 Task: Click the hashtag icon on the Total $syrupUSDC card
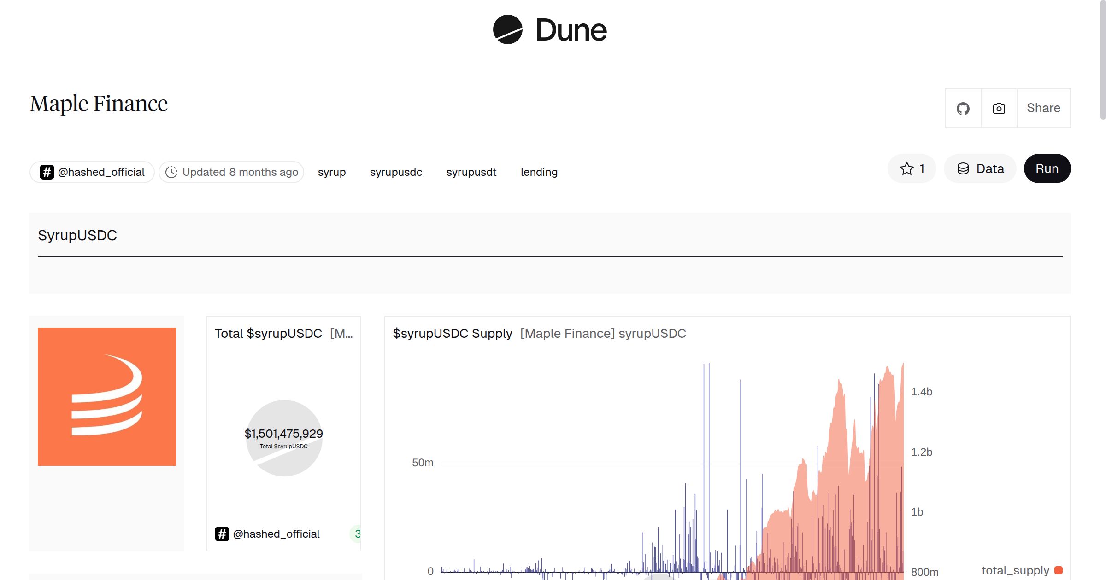tap(223, 534)
